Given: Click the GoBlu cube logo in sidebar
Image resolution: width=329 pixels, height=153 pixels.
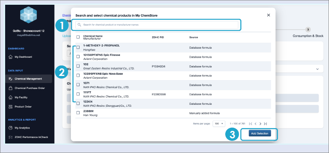Looking at the screenshot, I should [29, 15].
